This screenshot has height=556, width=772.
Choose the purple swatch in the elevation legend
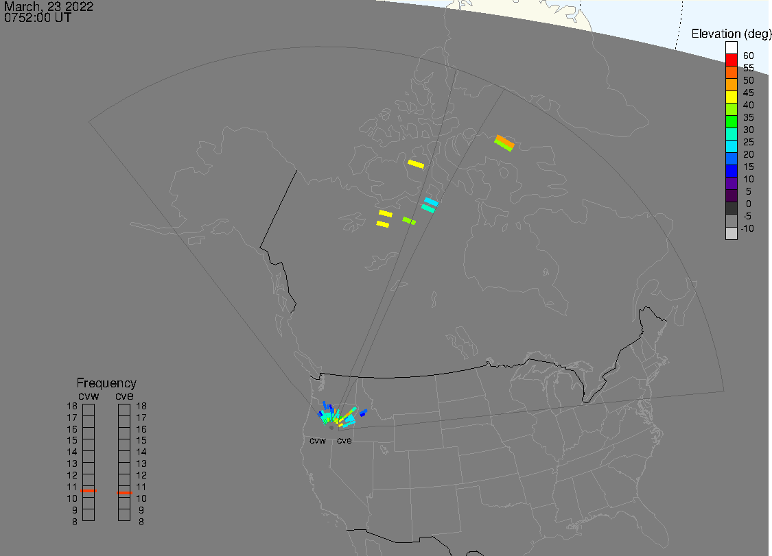click(x=731, y=184)
